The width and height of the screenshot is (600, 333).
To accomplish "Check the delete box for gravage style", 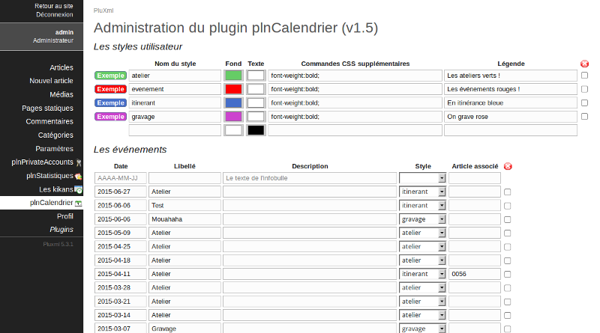I will click(x=584, y=117).
